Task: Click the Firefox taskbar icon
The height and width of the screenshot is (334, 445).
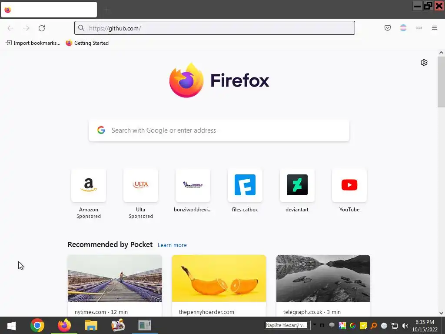Action: pyautogui.click(x=64, y=325)
